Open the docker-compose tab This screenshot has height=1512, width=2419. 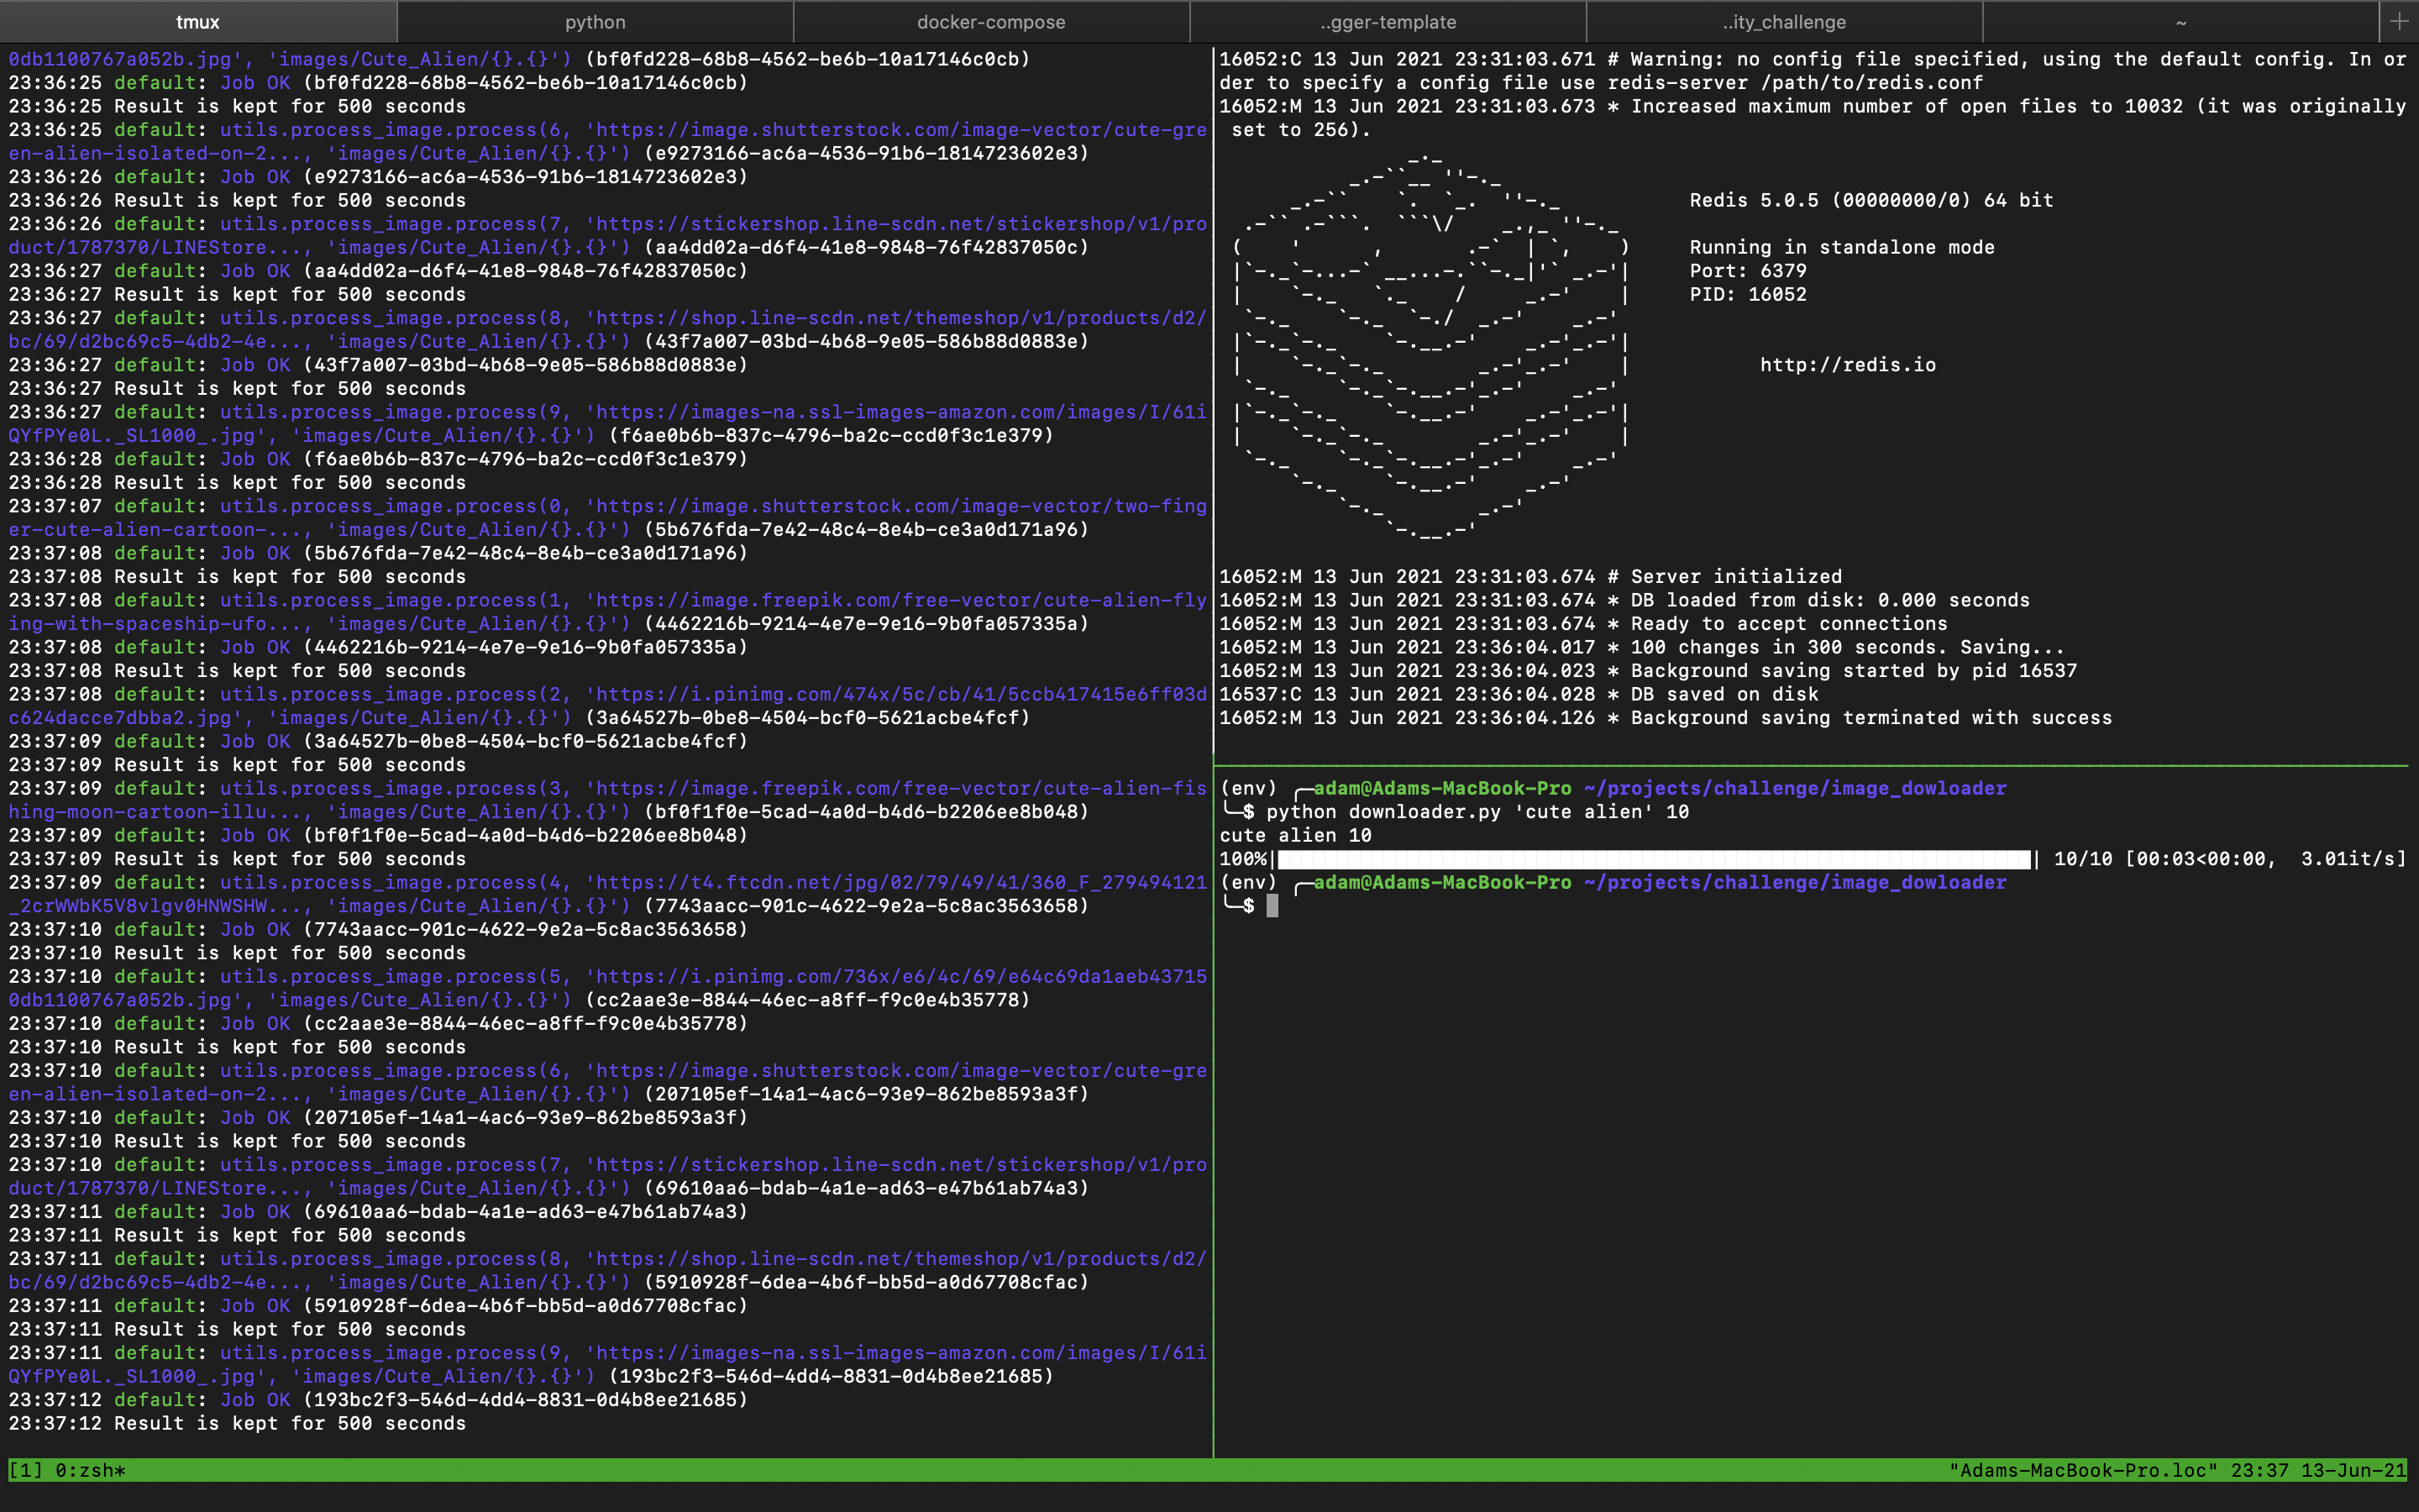[x=990, y=22]
